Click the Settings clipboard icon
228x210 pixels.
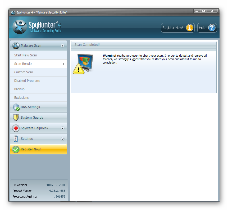(x=16, y=139)
